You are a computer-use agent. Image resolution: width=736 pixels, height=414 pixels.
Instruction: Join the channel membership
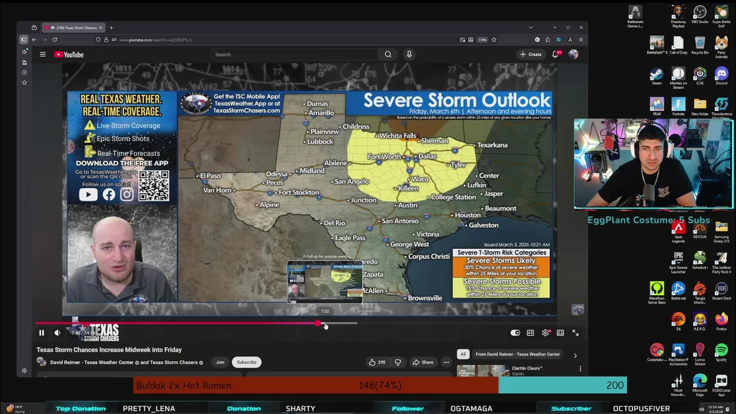[220, 362]
